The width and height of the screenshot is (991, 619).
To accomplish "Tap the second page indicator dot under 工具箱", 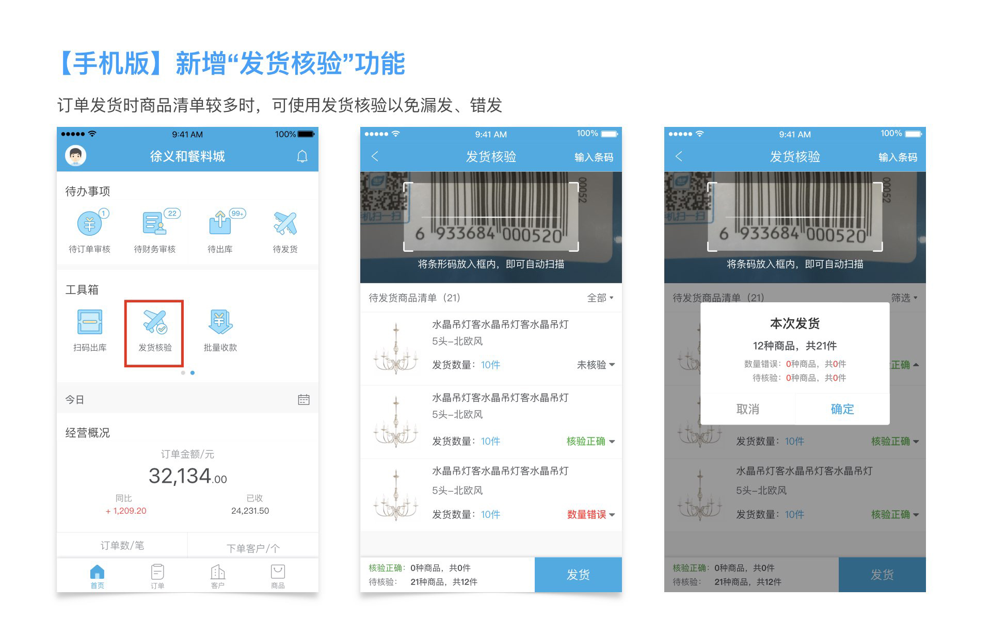I will 193,373.
